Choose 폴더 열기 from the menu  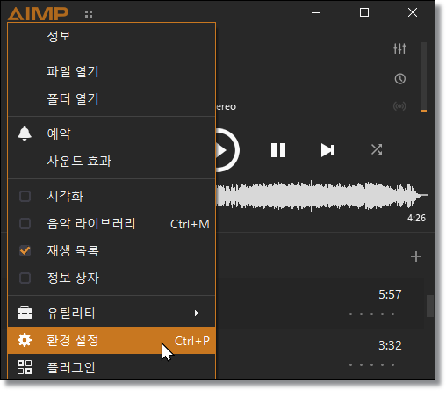click(x=111, y=99)
